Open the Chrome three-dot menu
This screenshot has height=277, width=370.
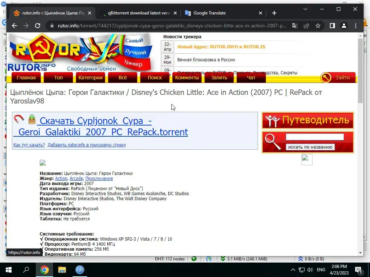pyautogui.click(x=356, y=26)
